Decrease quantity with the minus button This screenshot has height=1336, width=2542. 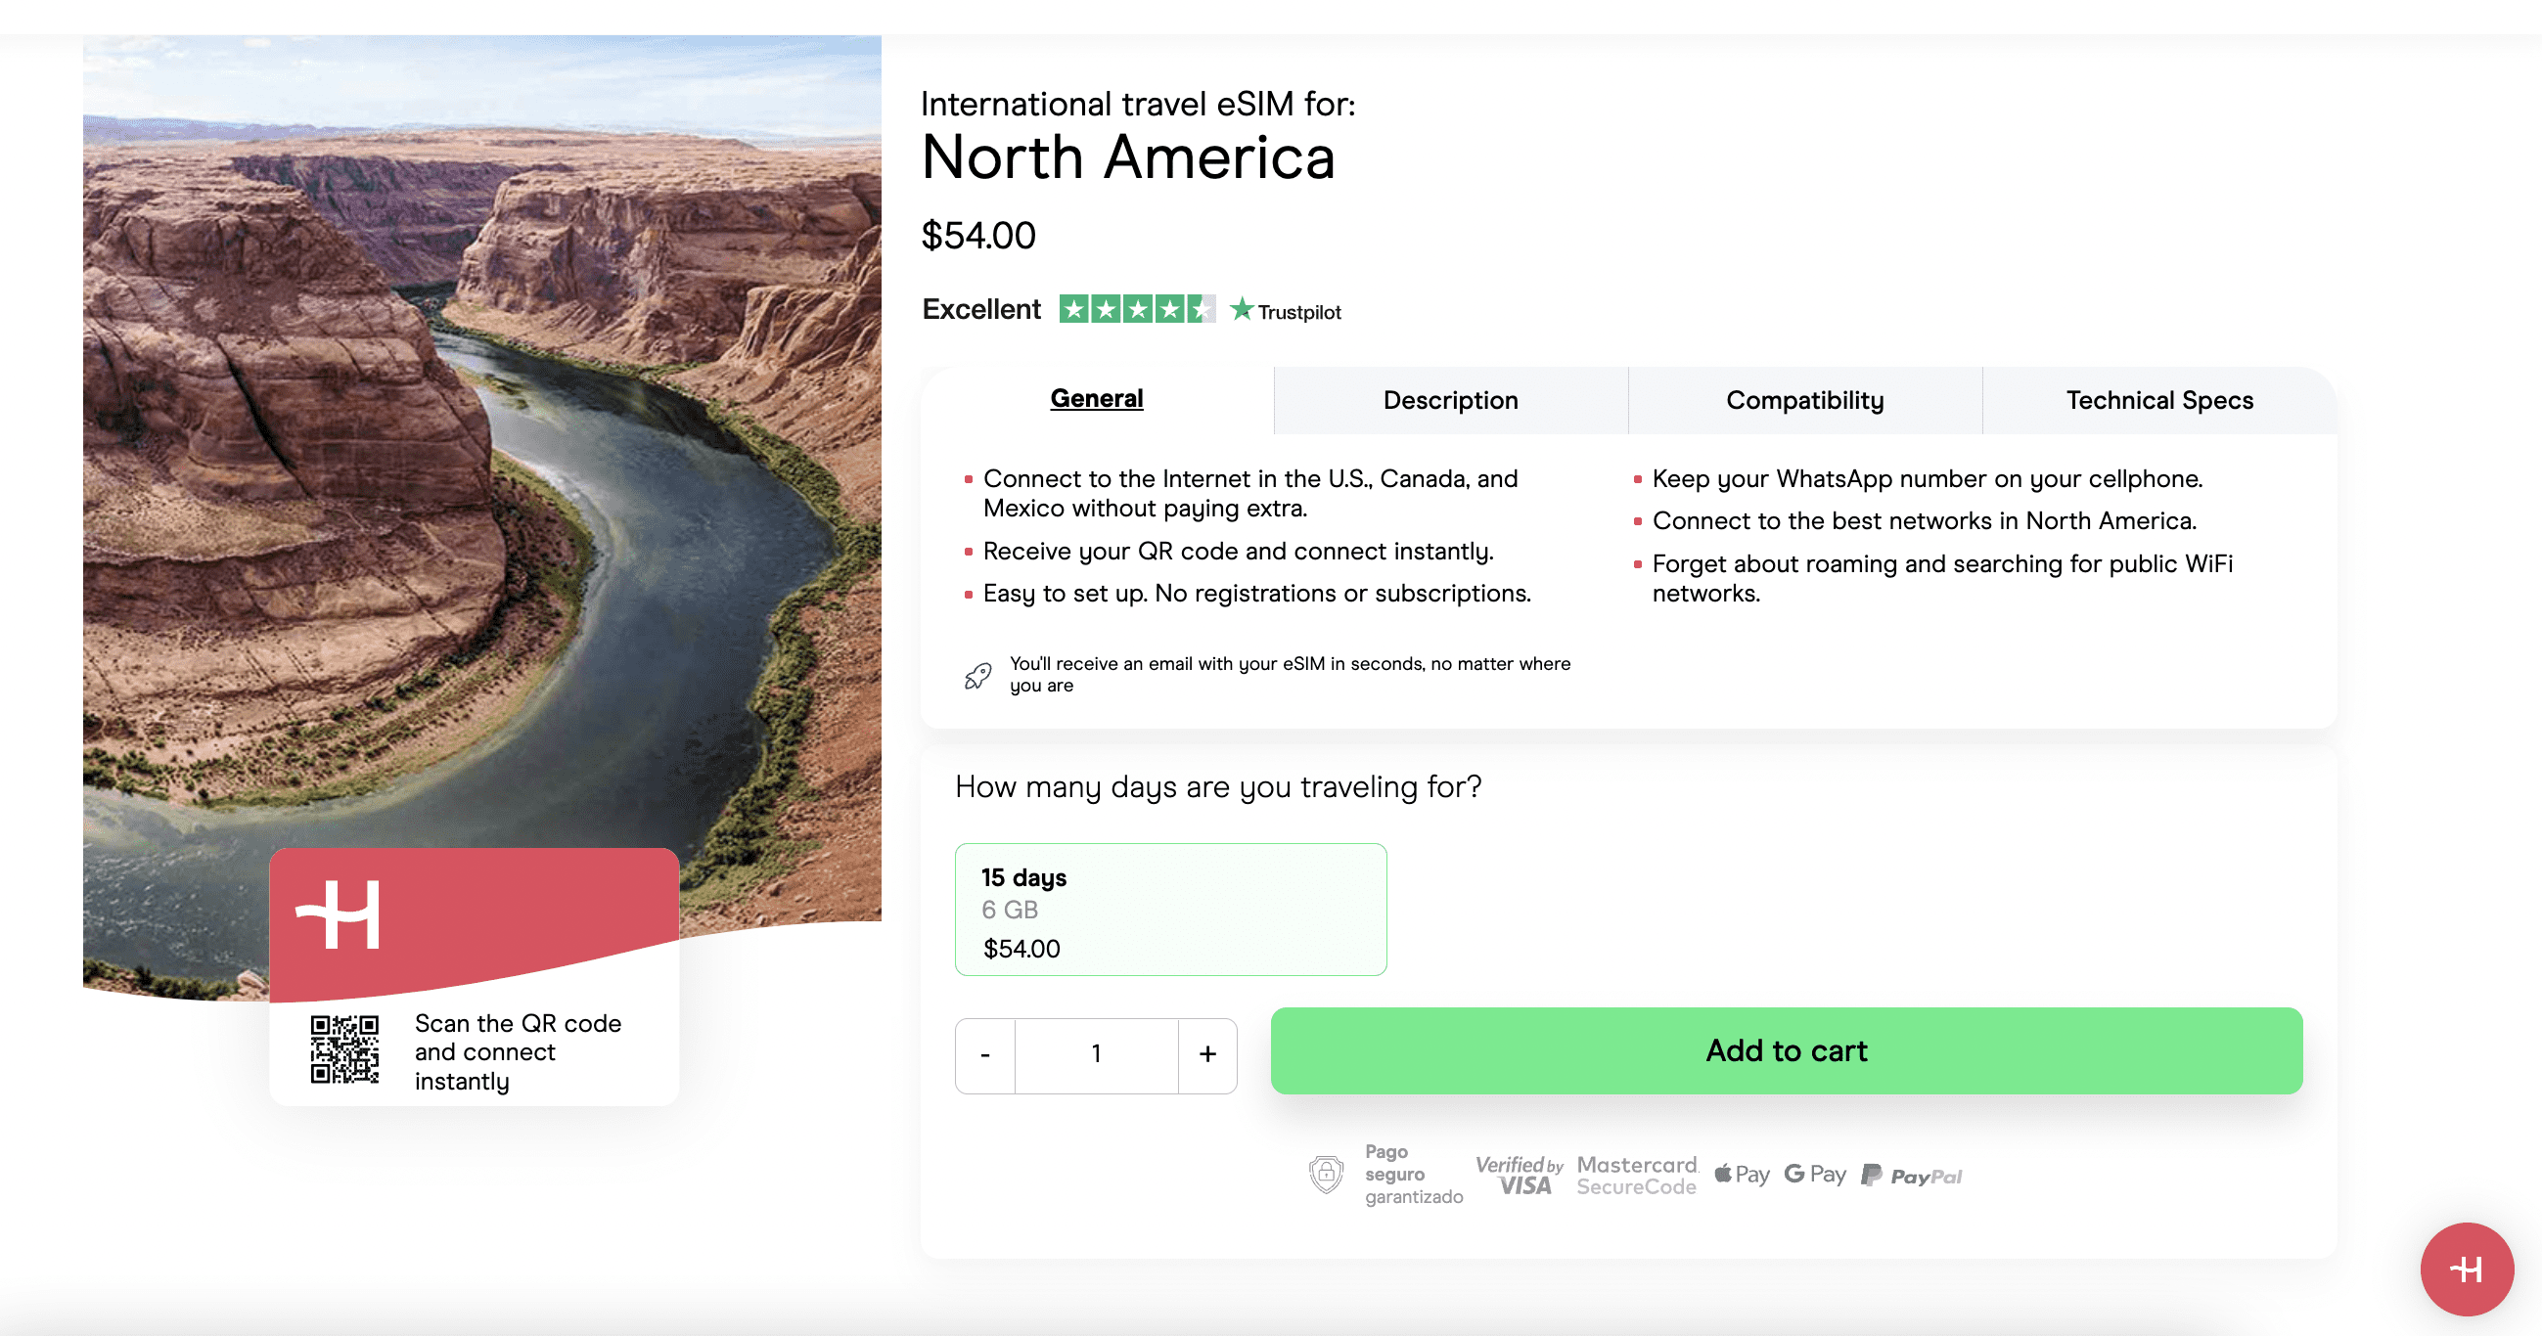tap(985, 1055)
